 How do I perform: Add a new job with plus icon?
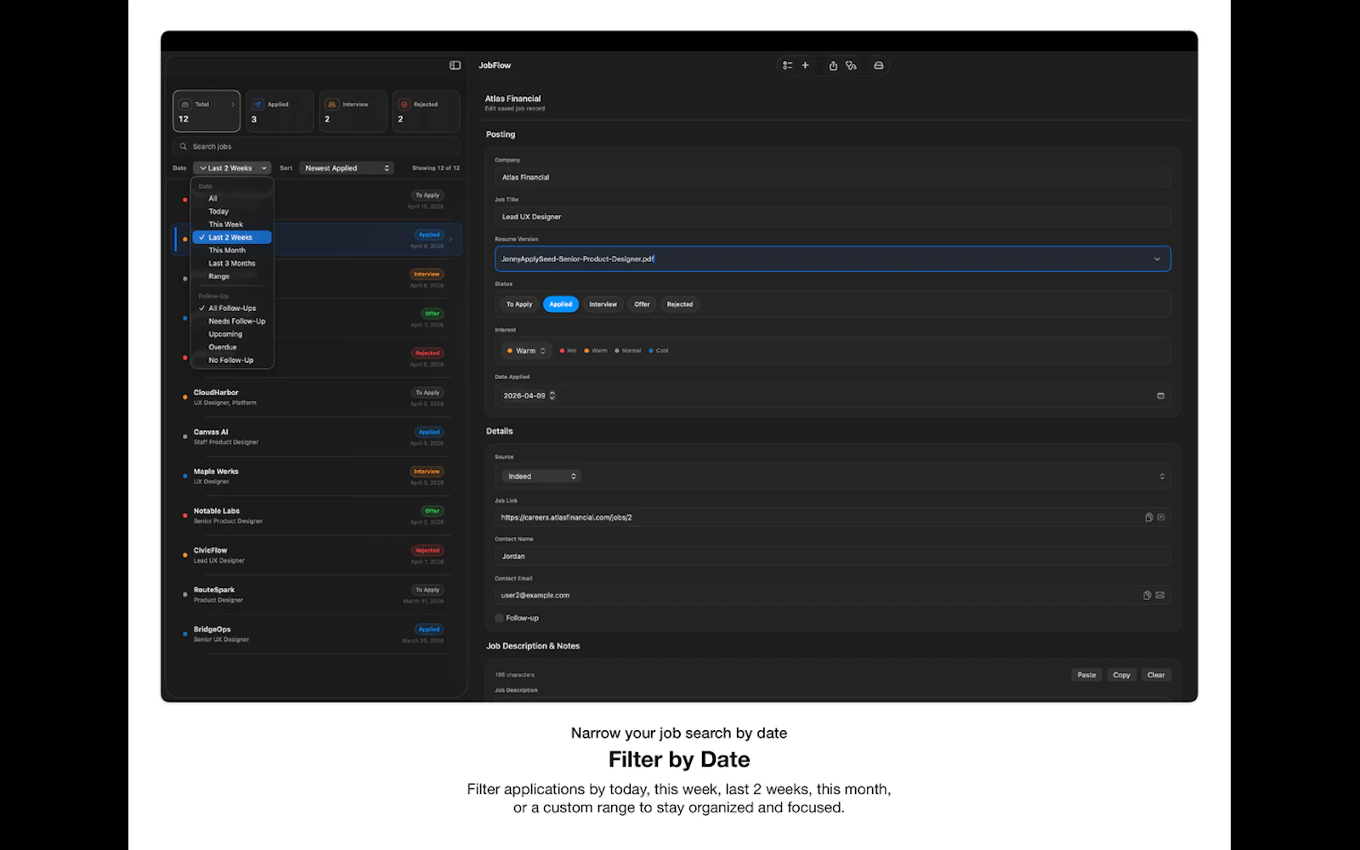point(805,65)
